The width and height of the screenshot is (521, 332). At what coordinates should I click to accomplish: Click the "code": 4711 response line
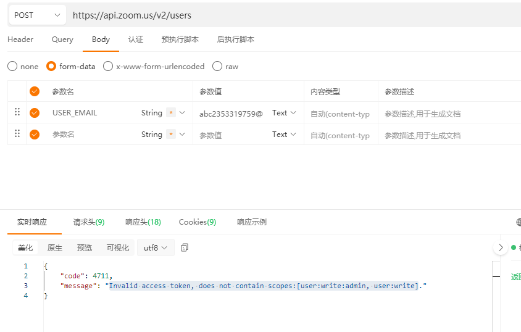tap(86, 276)
